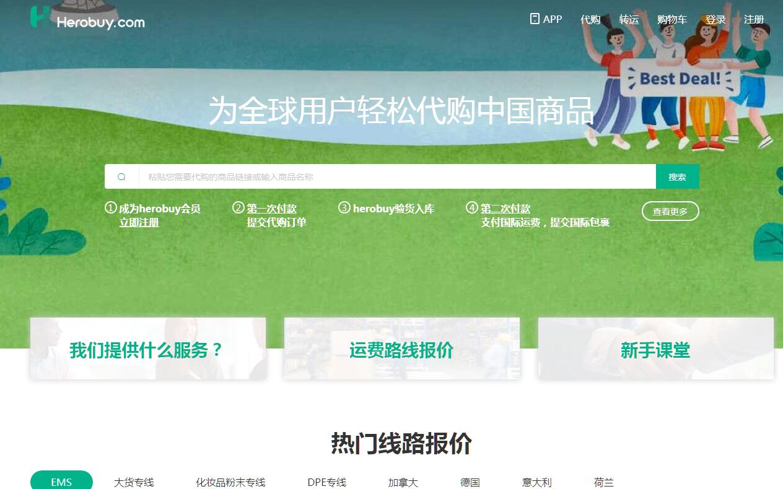The image size is (783, 489).
Task: Click the 查看更多 button
Action: pyautogui.click(x=670, y=212)
